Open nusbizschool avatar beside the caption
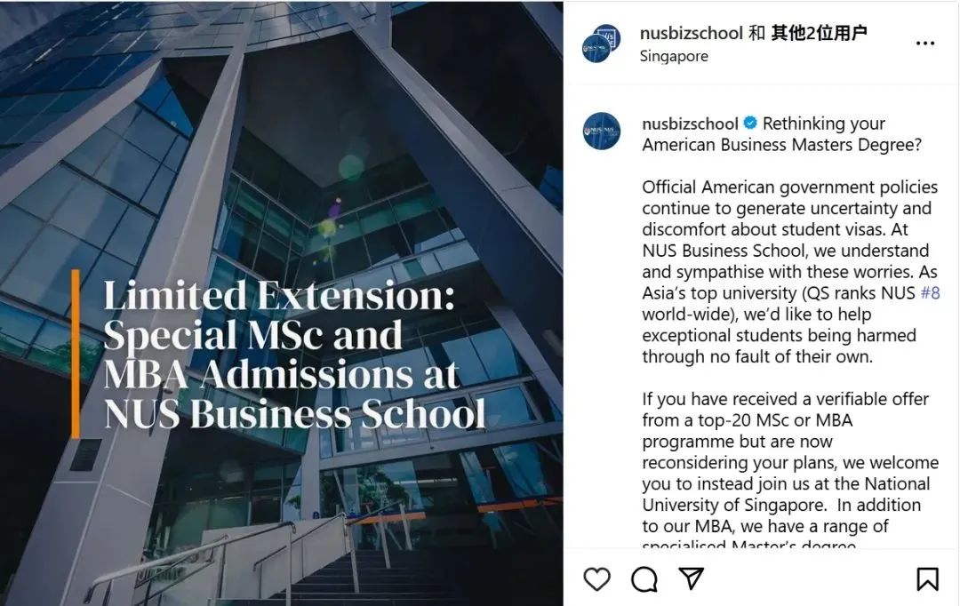960x606 pixels. (x=602, y=131)
